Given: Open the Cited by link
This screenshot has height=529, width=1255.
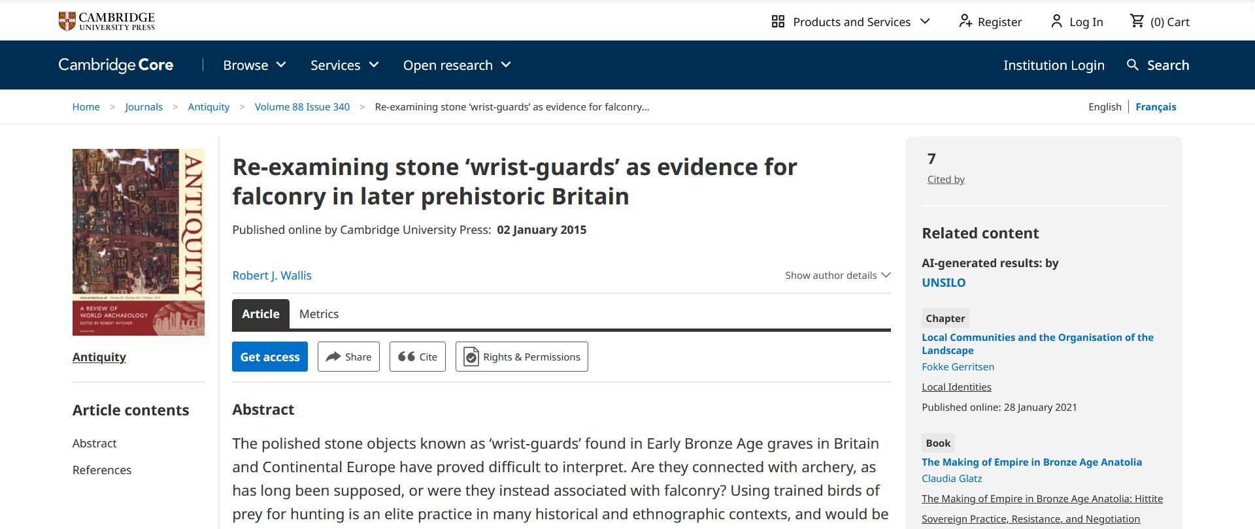Looking at the screenshot, I should coord(945,179).
